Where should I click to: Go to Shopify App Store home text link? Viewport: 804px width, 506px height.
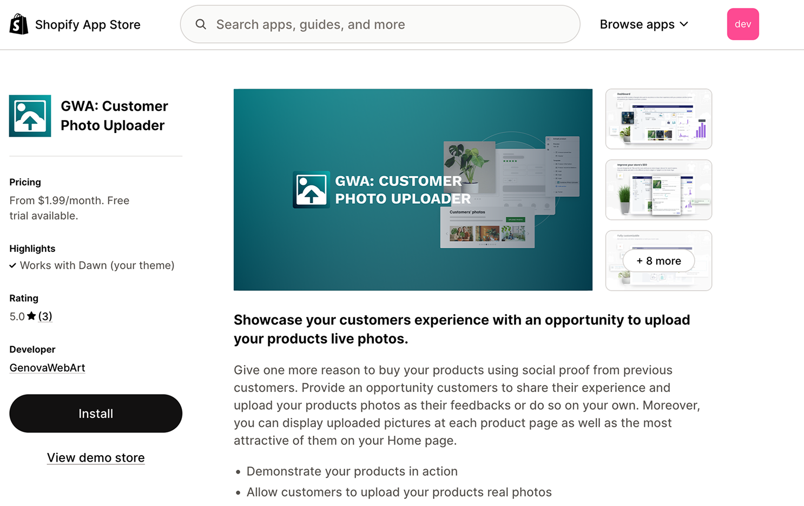(88, 24)
